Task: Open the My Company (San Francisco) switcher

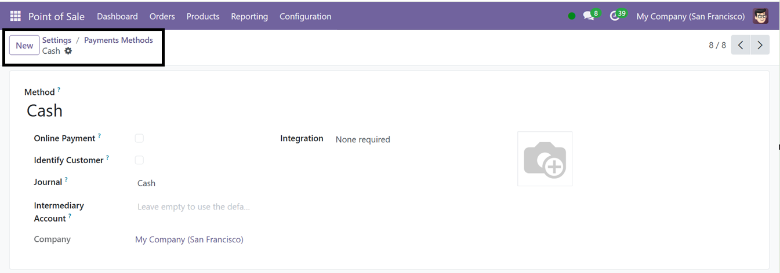Action: point(690,16)
